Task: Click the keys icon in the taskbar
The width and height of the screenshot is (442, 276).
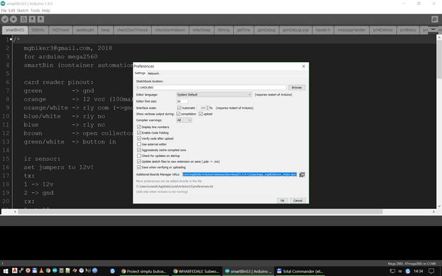Action: pos(21,271)
